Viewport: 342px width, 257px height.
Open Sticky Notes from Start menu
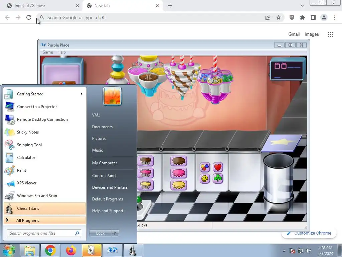(45, 132)
